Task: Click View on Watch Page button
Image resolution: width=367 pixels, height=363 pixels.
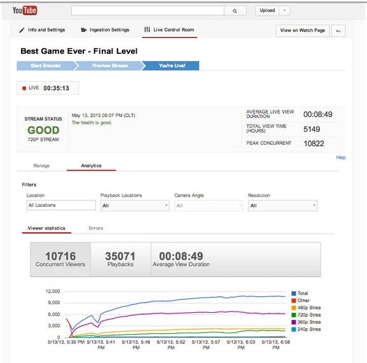Action: click(x=302, y=30)
